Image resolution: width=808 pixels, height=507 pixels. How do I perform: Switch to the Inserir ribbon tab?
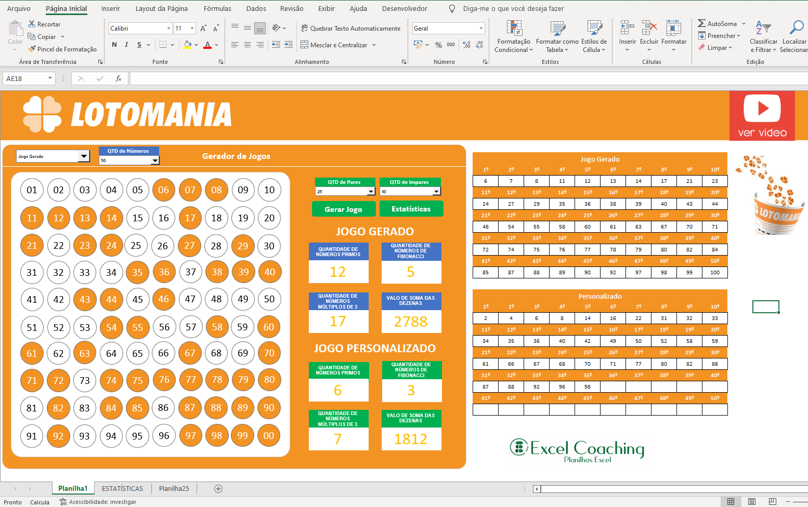tap(110, 8)
